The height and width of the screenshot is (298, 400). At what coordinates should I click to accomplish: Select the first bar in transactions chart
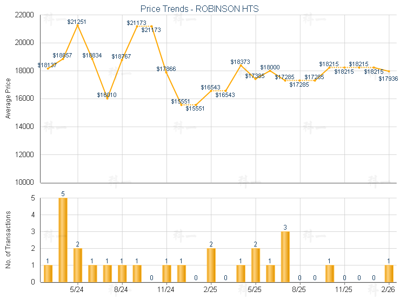48,274
